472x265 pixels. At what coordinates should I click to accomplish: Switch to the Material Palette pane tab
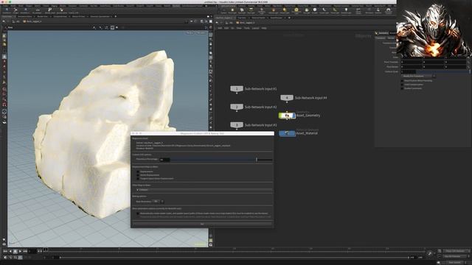(x=259, y=18)
